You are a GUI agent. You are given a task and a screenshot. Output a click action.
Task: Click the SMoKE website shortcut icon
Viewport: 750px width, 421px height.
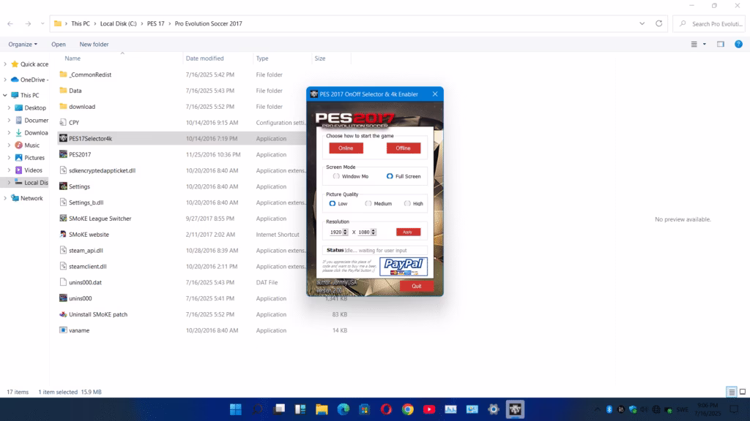(x=63, y=235)
